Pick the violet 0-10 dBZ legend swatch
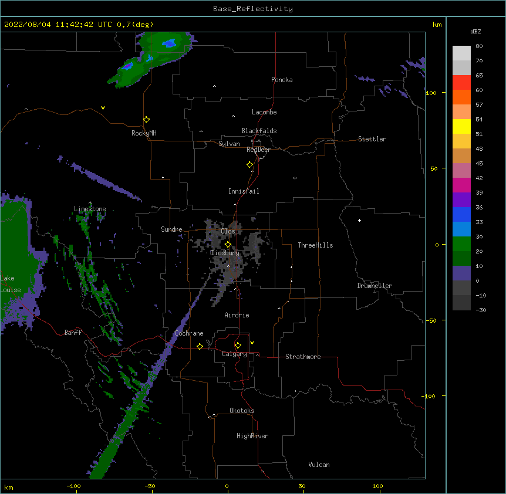This screenshot has width=506, height=494. pos(461,273)
